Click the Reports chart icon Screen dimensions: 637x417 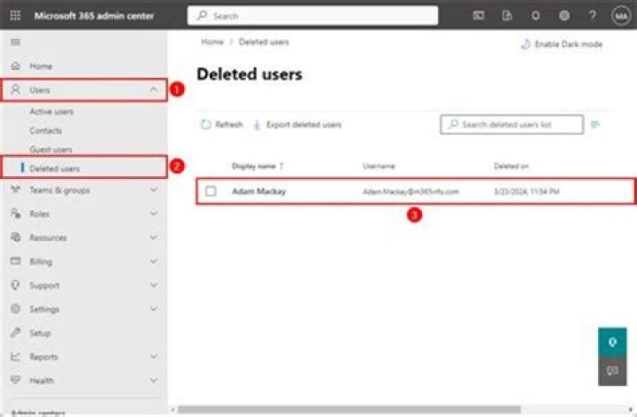click(15, 357)
